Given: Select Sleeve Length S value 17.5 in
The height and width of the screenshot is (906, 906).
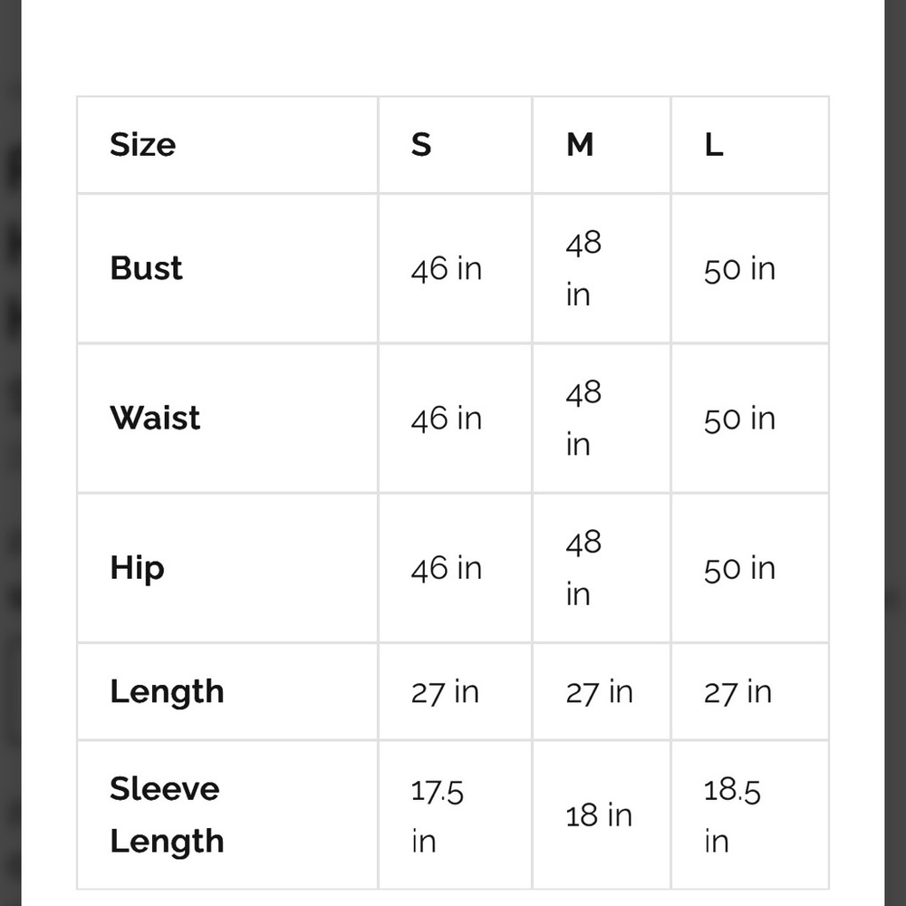Looking at the screenshot, I should (x=437, y=816).
